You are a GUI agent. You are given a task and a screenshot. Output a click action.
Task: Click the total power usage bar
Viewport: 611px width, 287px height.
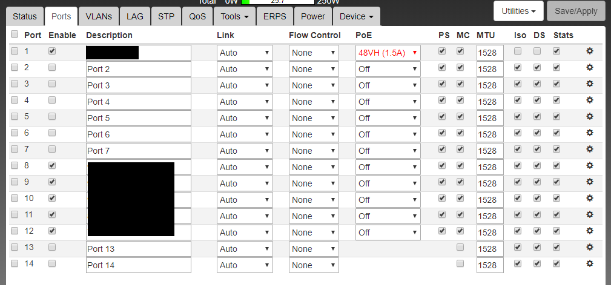[277, 2]
